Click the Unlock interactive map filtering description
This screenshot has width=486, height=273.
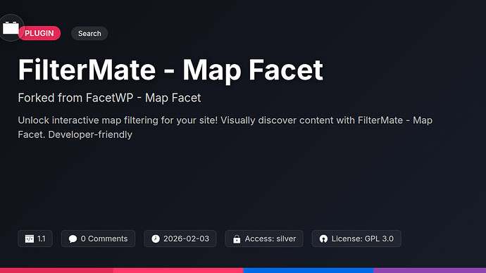click(225, 127)
